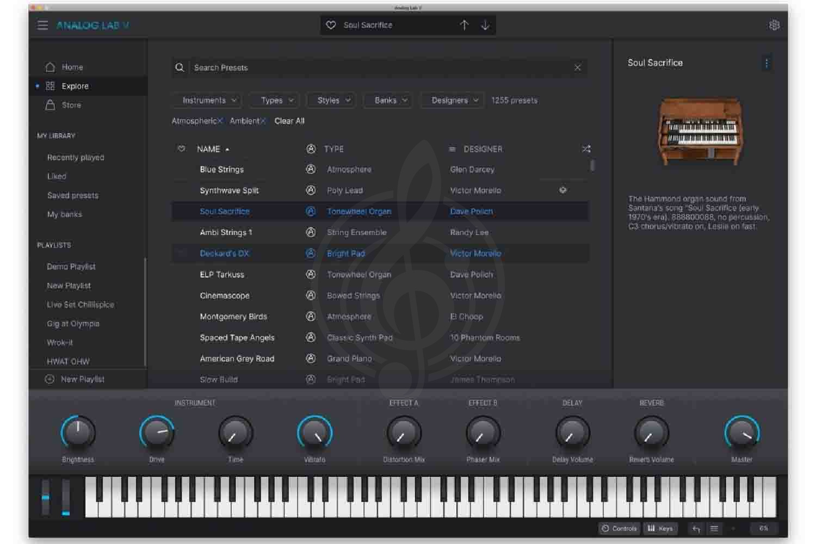The height and width of the screenshot is (544, 816).
Task: Remove the Atmospheric filter tag
Action: click(x=220, y=121)
